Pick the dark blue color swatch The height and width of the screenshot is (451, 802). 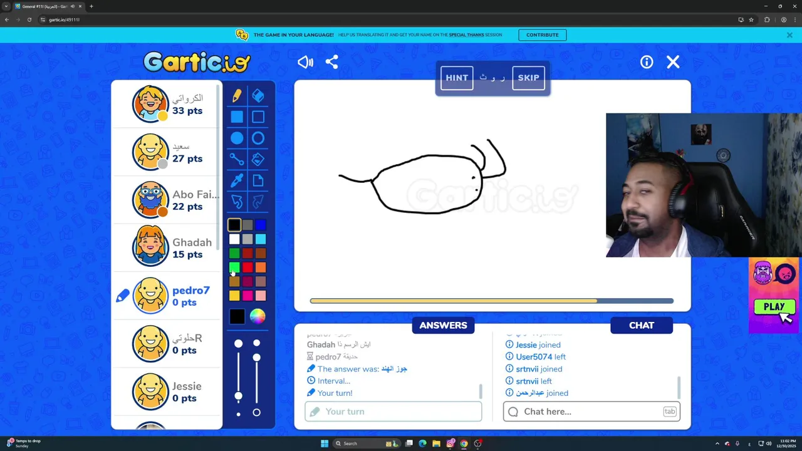pyautogui.click(x=261, y=225)
